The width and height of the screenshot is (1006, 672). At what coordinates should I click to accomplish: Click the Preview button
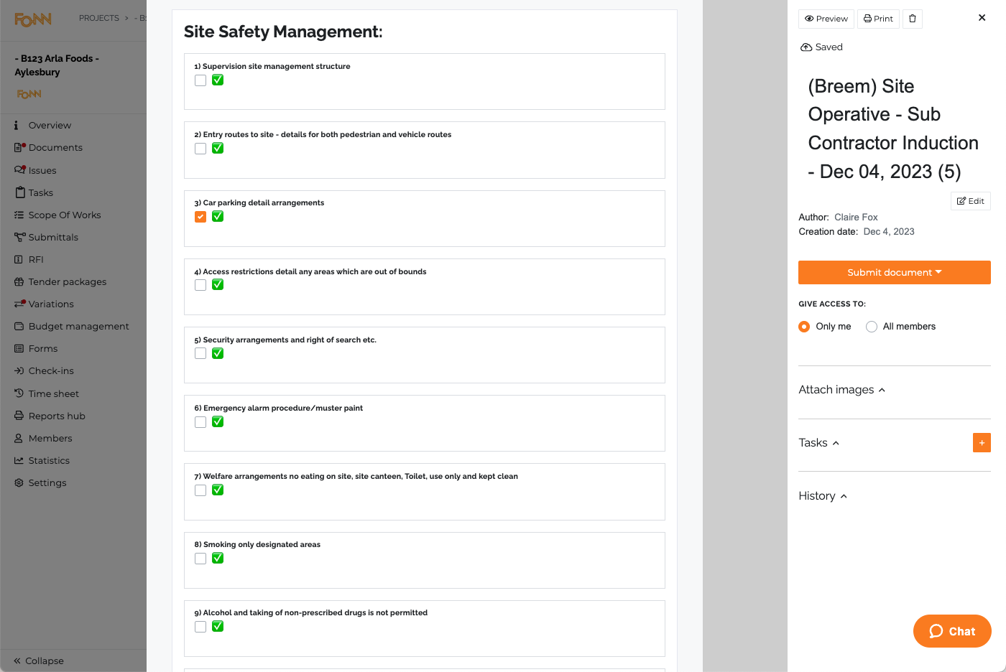pyautogui.click(x=826, y=19)
